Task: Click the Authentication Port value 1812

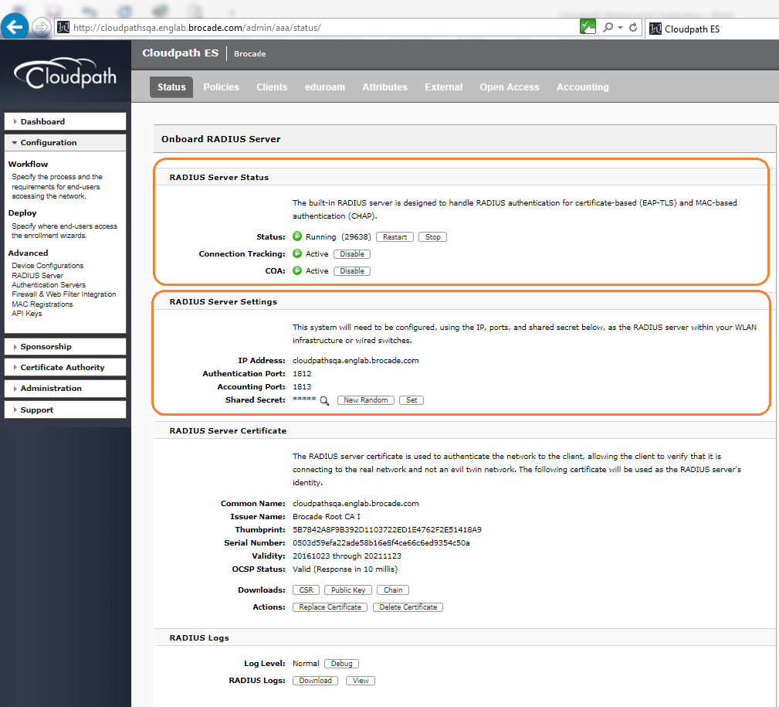Action: [302, 373]
